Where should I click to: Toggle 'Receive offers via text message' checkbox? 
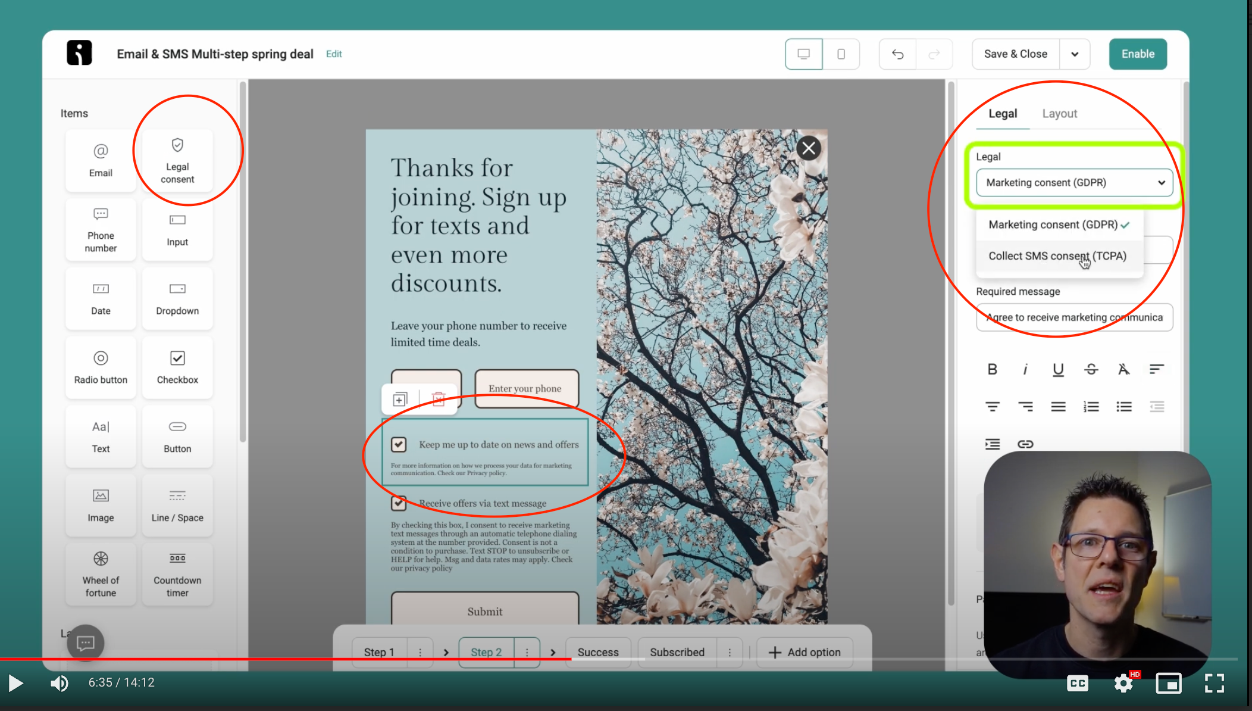point(399,503)
